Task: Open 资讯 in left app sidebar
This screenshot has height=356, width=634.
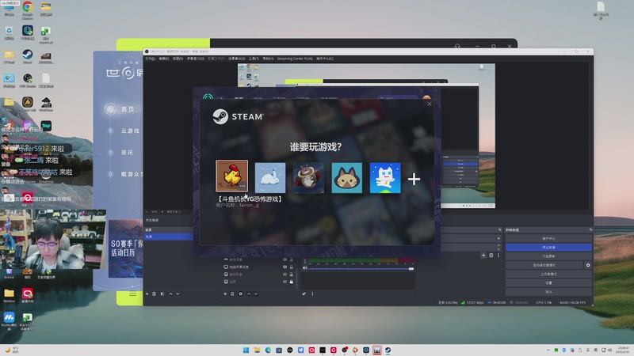Action: point(127,153)
